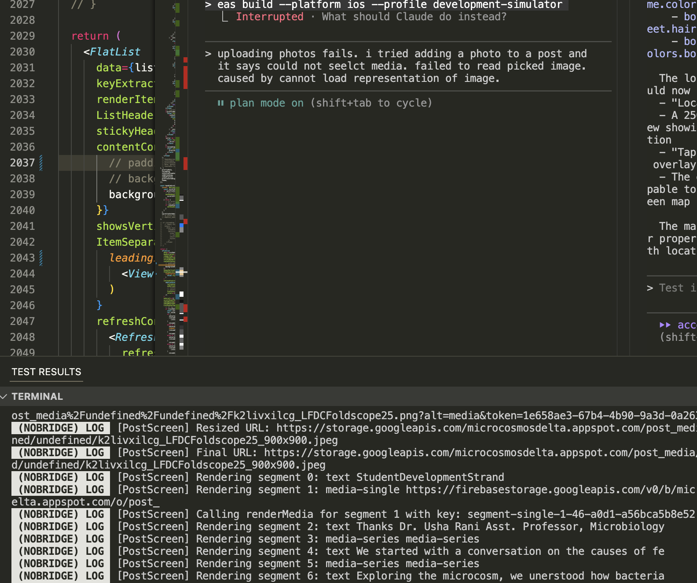Click the TERMINAL section header label

pos(37,397)
